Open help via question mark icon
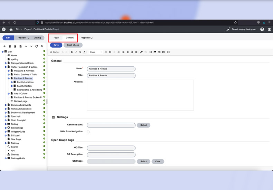273x190 pixels. [x=262, y=29]
